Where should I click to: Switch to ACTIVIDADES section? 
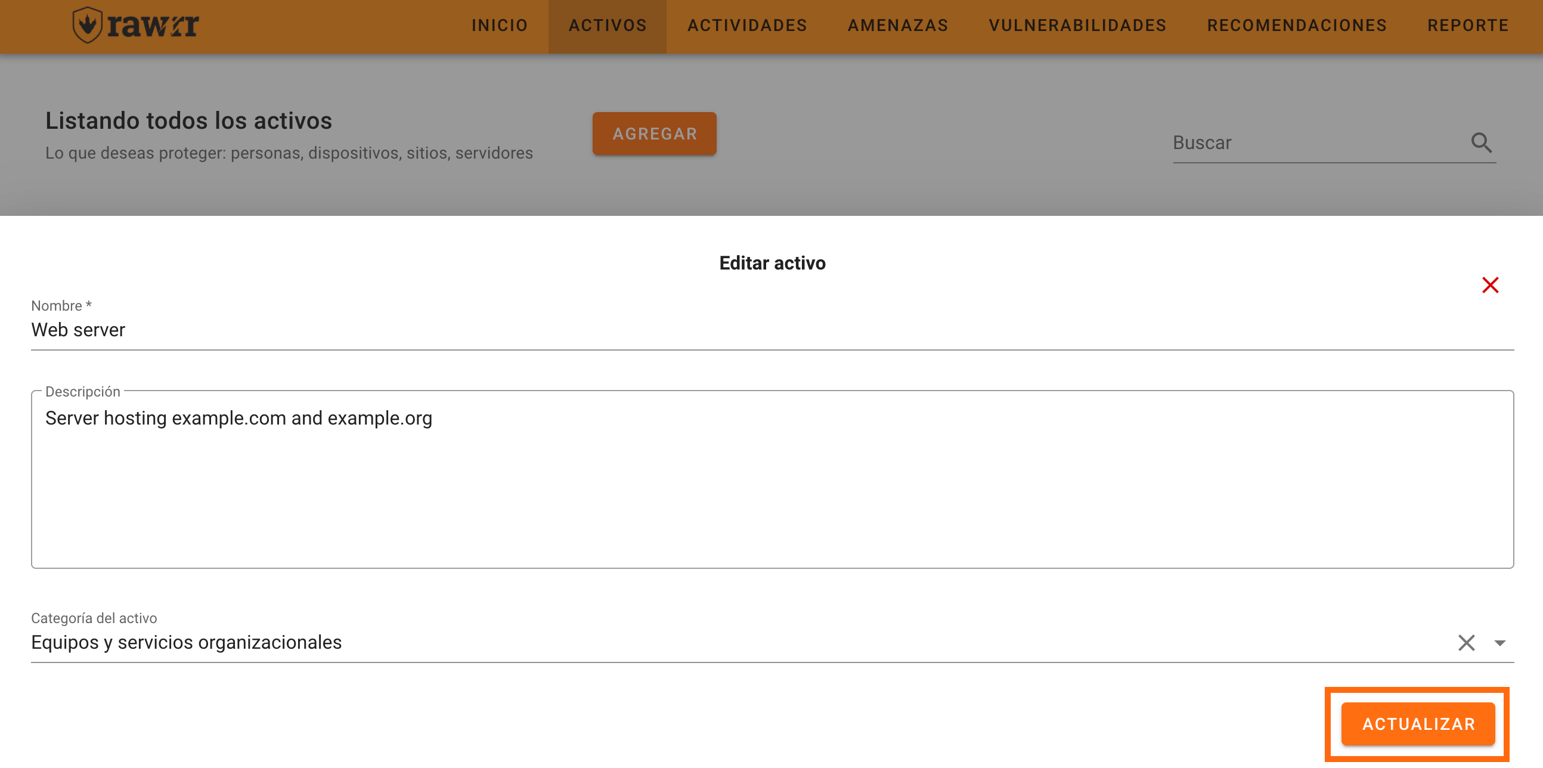[x=747, y=26]
